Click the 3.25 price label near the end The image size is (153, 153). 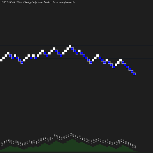point(133,146)
